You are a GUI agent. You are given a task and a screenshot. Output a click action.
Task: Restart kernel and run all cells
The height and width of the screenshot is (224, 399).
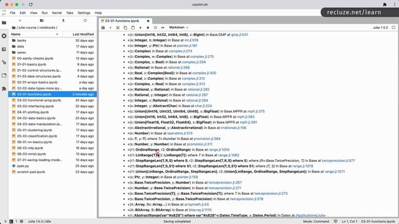click(x=163, y=27)
